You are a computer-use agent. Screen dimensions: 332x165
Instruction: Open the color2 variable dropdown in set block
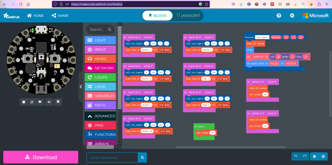pos(258,57)
